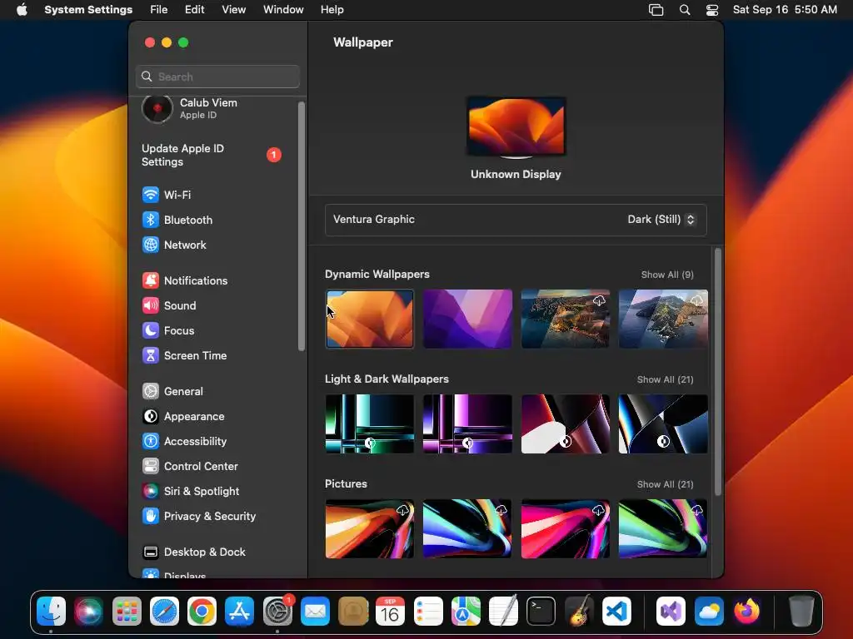Show all 9 Dynamic Wallpapers
This screenshot has width=853, height=639.
tap(667, 275)
